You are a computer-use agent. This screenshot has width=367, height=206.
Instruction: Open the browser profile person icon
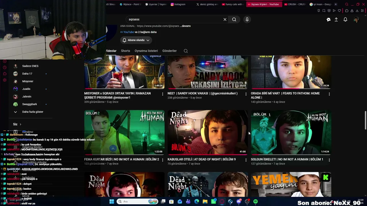[x=352, y=11]
